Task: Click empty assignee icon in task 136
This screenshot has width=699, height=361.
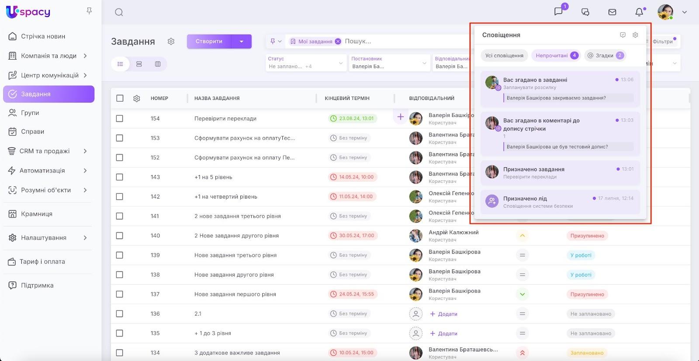Action: [416, 314]
